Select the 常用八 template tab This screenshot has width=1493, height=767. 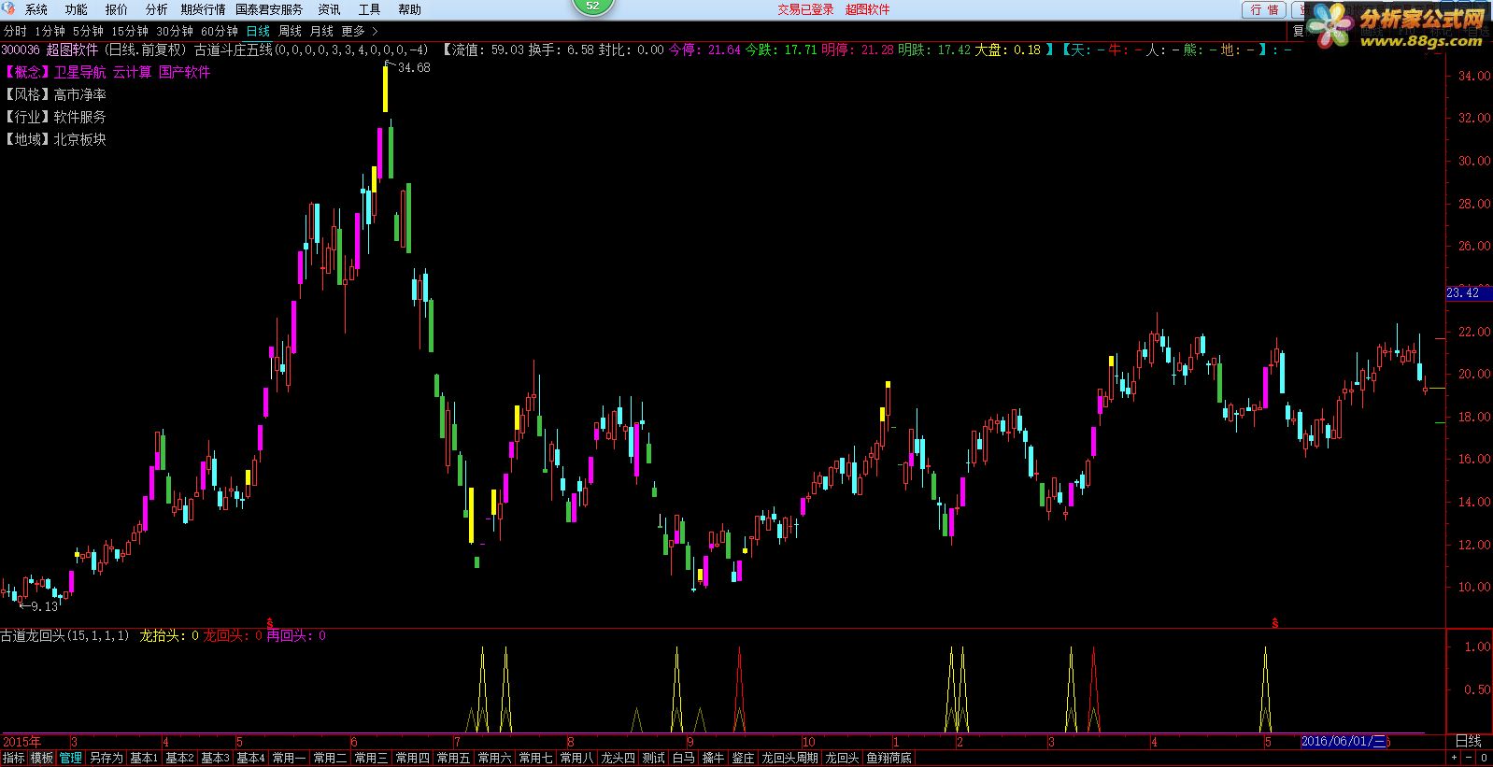[576, 758]
